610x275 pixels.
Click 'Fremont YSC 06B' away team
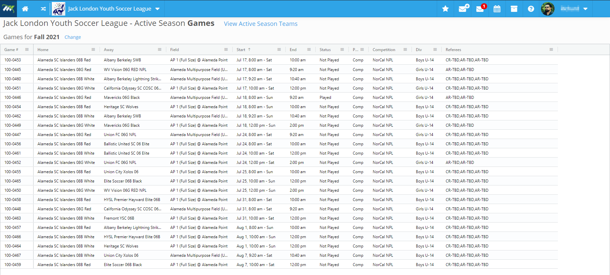tap(119, 218)
